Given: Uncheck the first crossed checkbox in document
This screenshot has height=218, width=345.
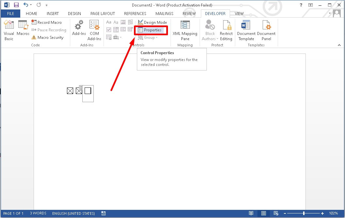Looking at the screenshot, I should coord(70,91).
